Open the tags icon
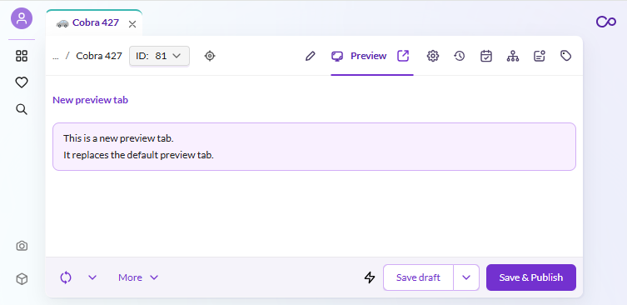Viewport: 627px width, 305px height. [566, 56]
